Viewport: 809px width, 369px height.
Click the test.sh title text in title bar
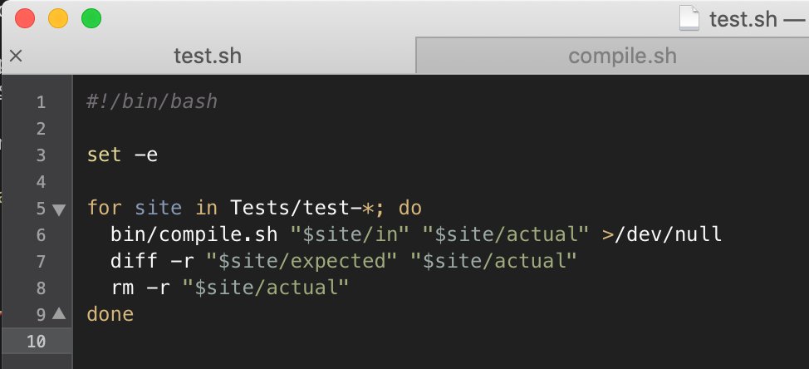743,20
